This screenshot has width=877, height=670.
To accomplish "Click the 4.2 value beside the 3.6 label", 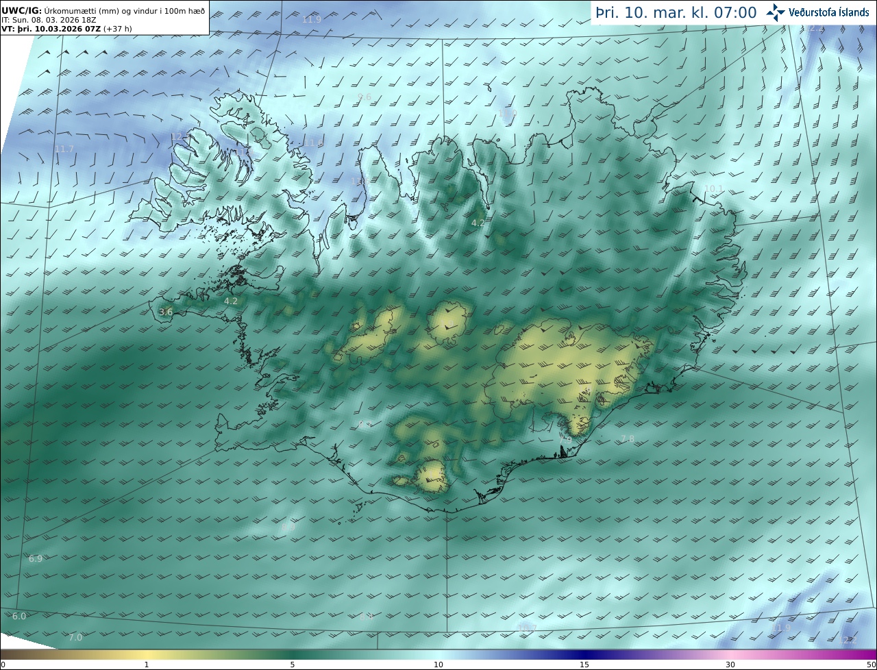I will point(231,301).
